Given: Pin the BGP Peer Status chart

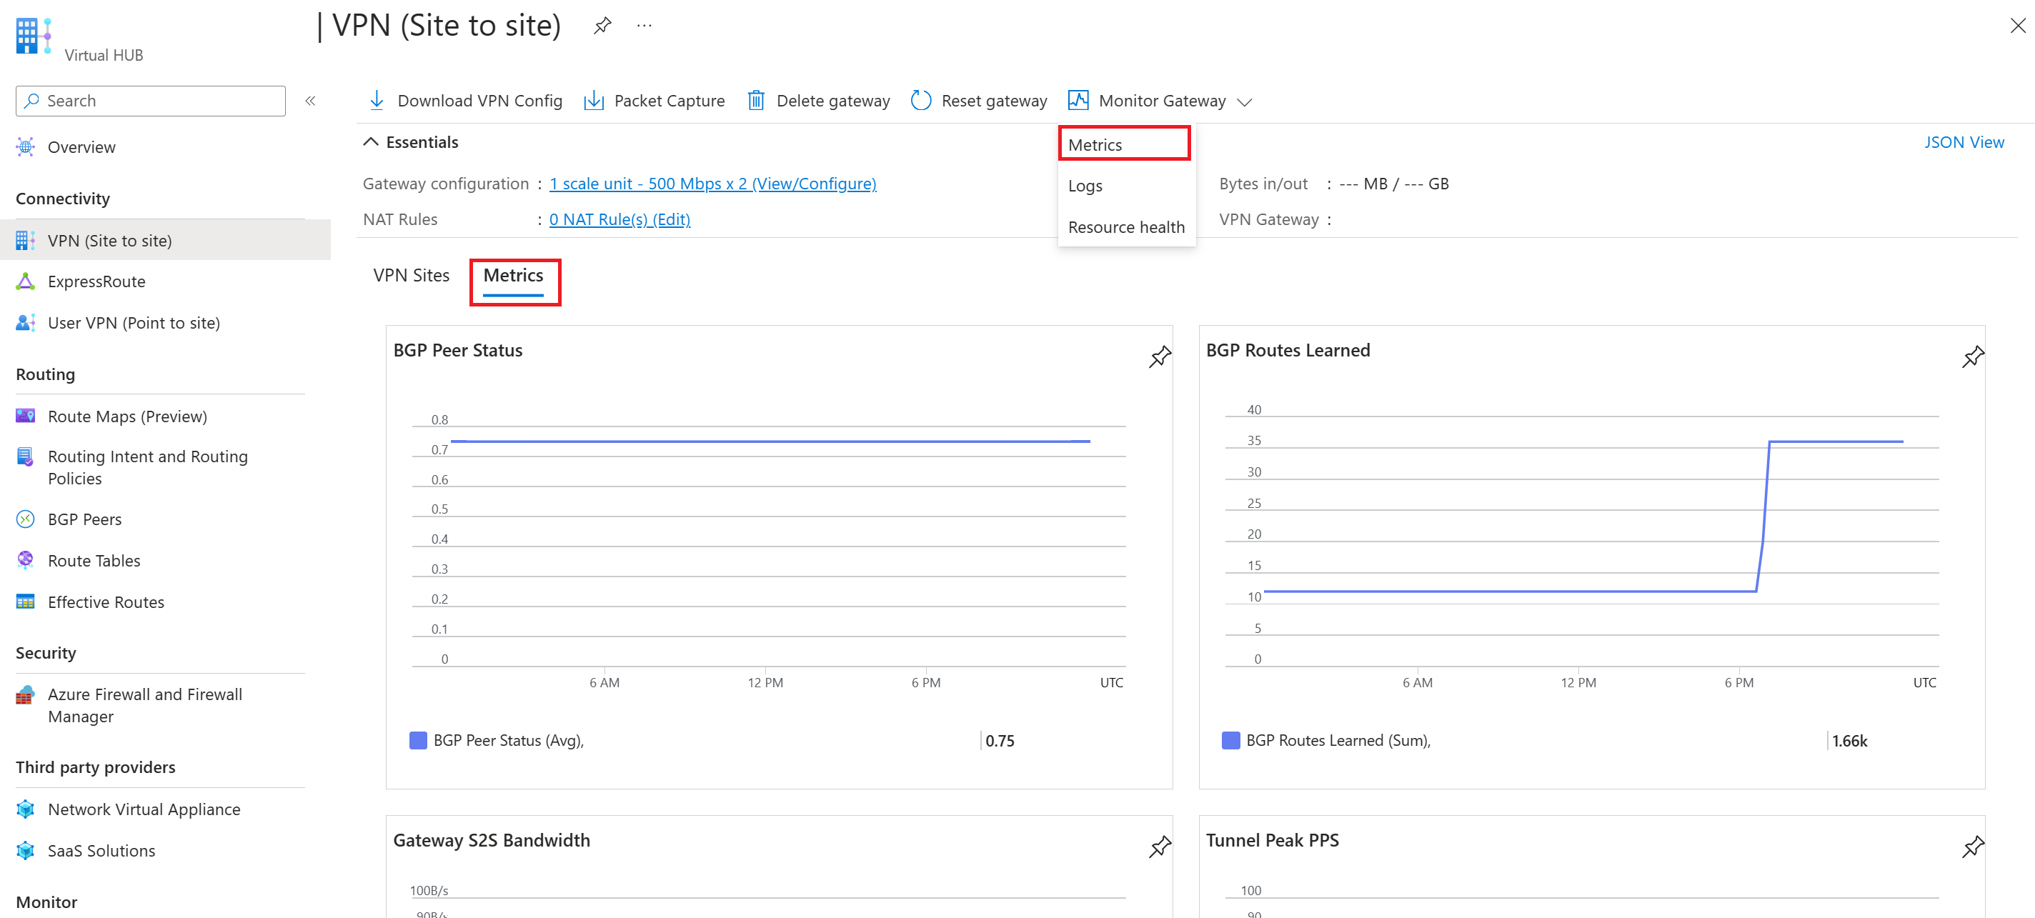Looking at the screenshot, I should 1159,356.
